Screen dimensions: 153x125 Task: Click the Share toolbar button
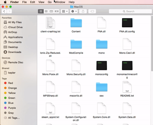pos(83,11)
